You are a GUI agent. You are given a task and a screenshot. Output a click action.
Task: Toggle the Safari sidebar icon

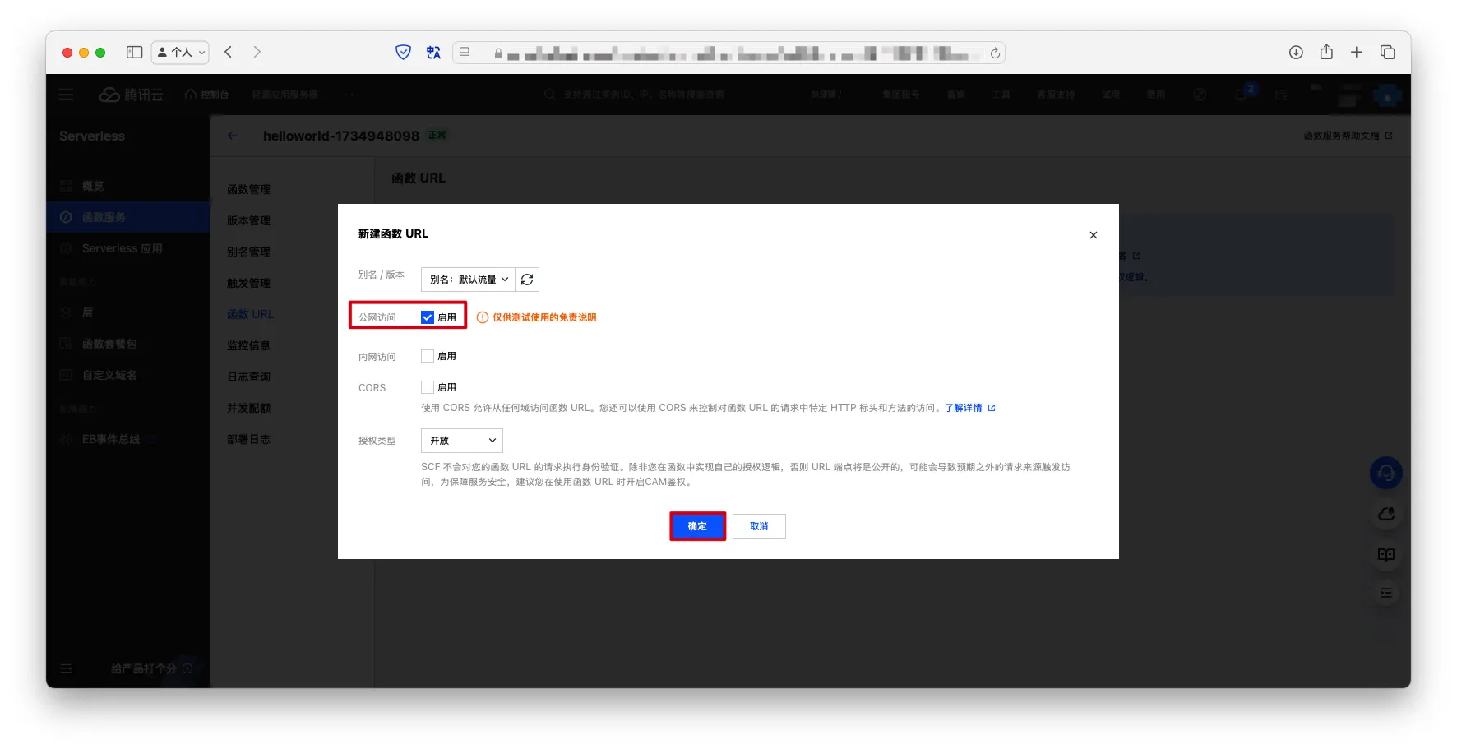coord(134,53)
